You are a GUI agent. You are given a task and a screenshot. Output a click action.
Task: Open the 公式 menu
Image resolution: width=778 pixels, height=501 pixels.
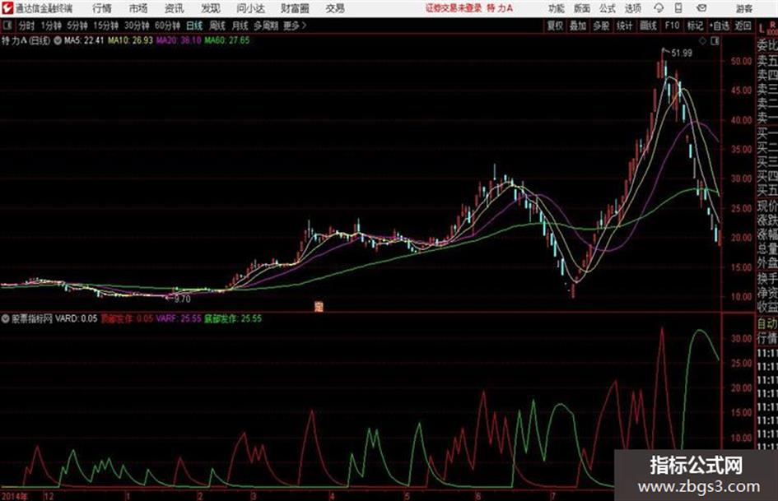608,8
